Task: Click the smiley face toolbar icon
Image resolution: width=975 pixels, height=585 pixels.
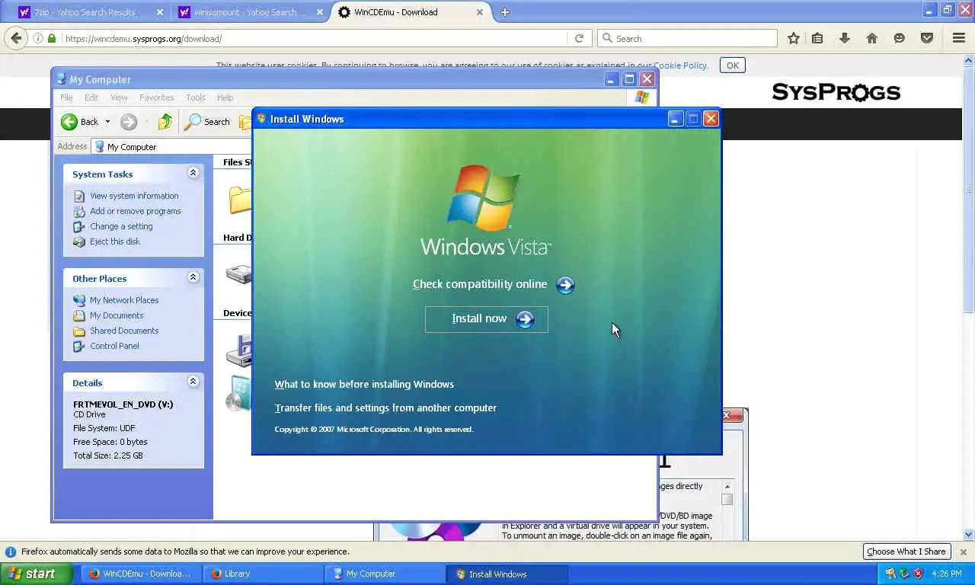Action: tap(899, 38)
